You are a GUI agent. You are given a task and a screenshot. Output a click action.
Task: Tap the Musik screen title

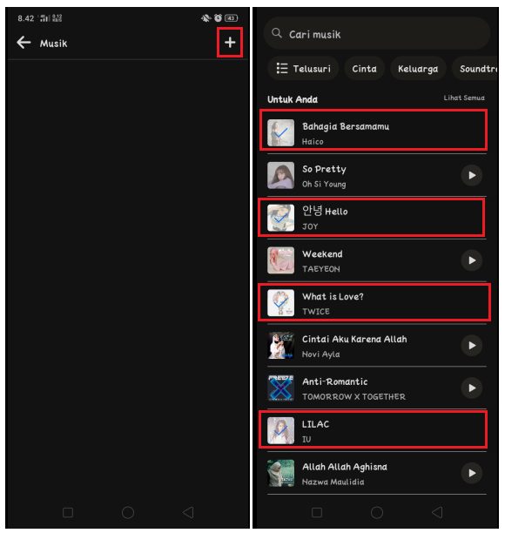53,44
